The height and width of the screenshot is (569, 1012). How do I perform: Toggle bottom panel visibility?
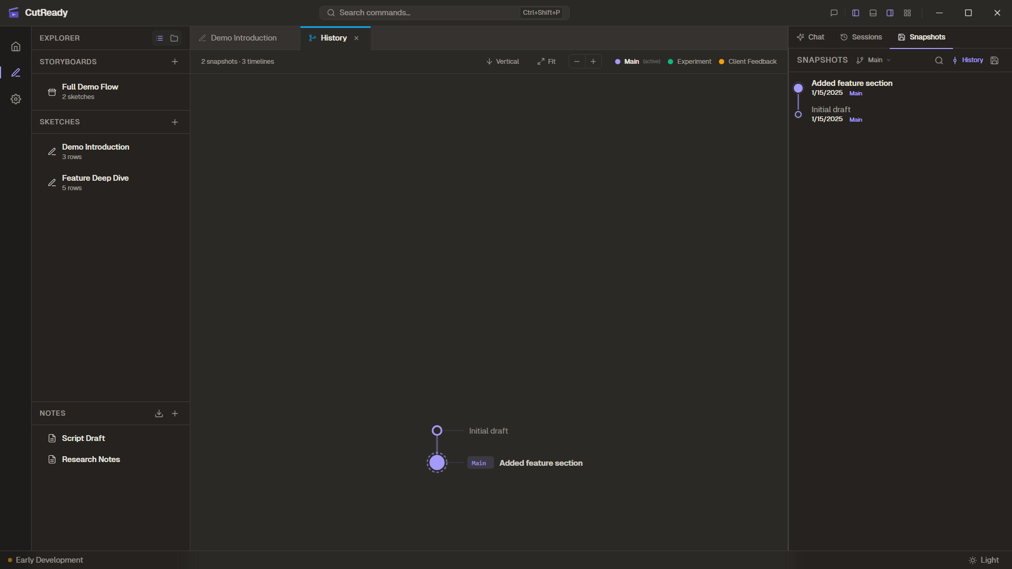(x=873, y=13)
